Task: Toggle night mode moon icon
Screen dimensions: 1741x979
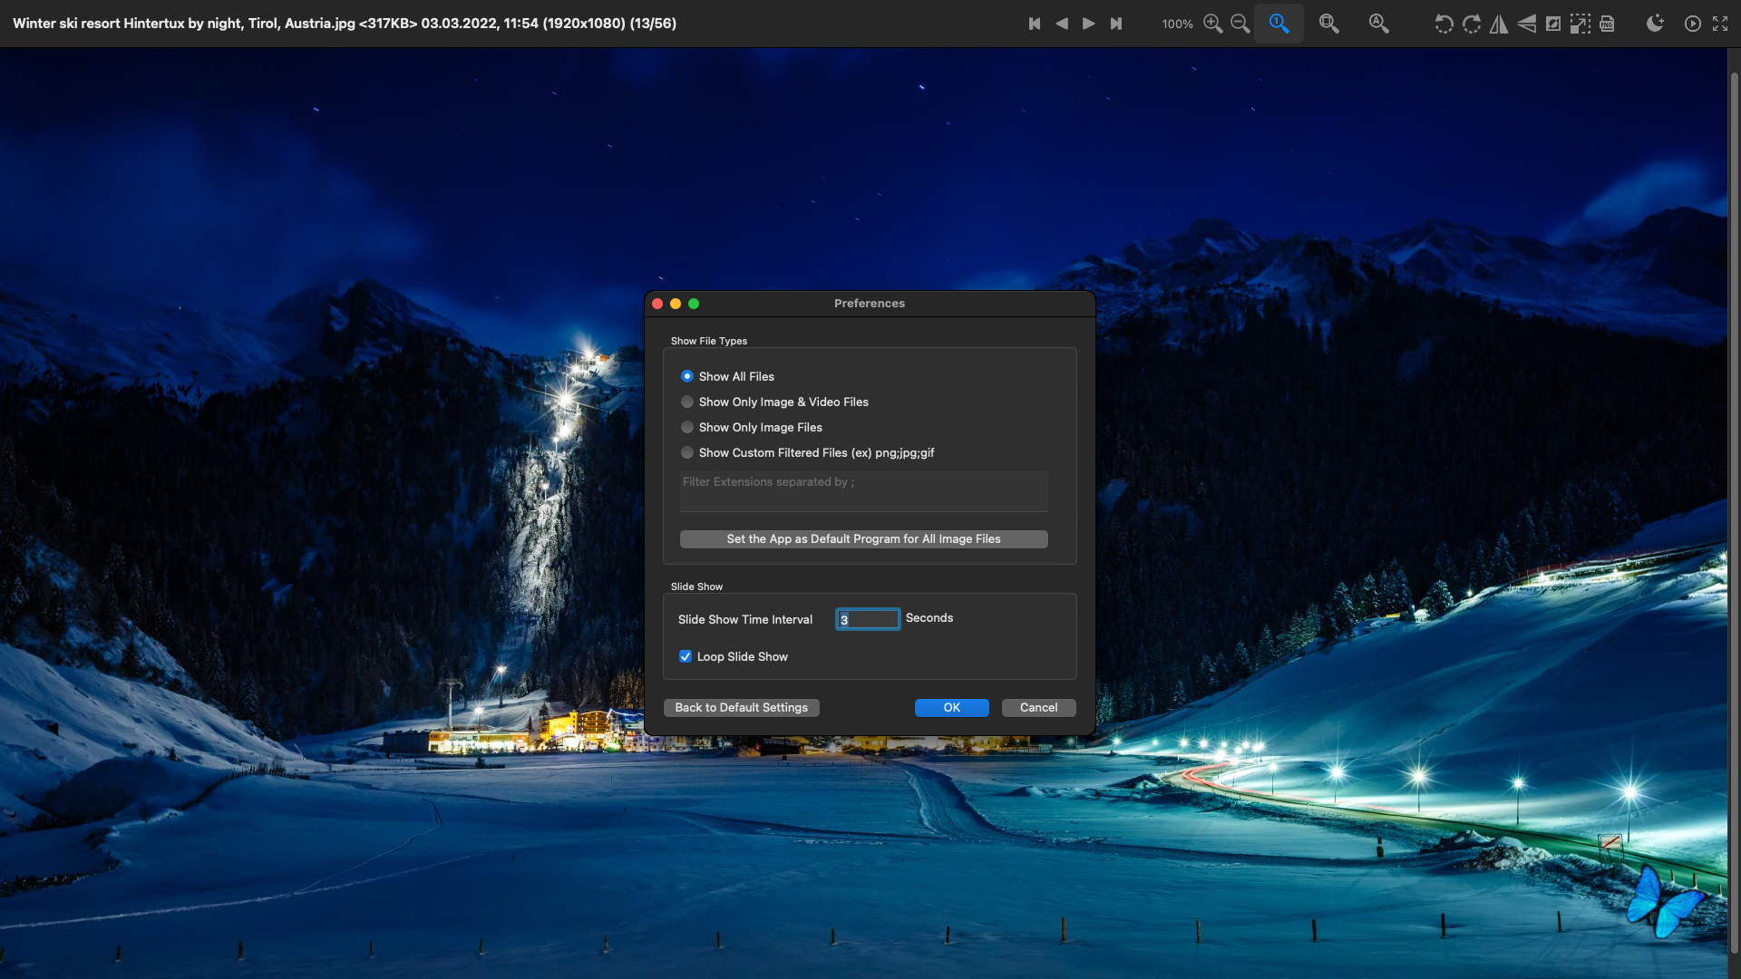Action: (1656, 24)
